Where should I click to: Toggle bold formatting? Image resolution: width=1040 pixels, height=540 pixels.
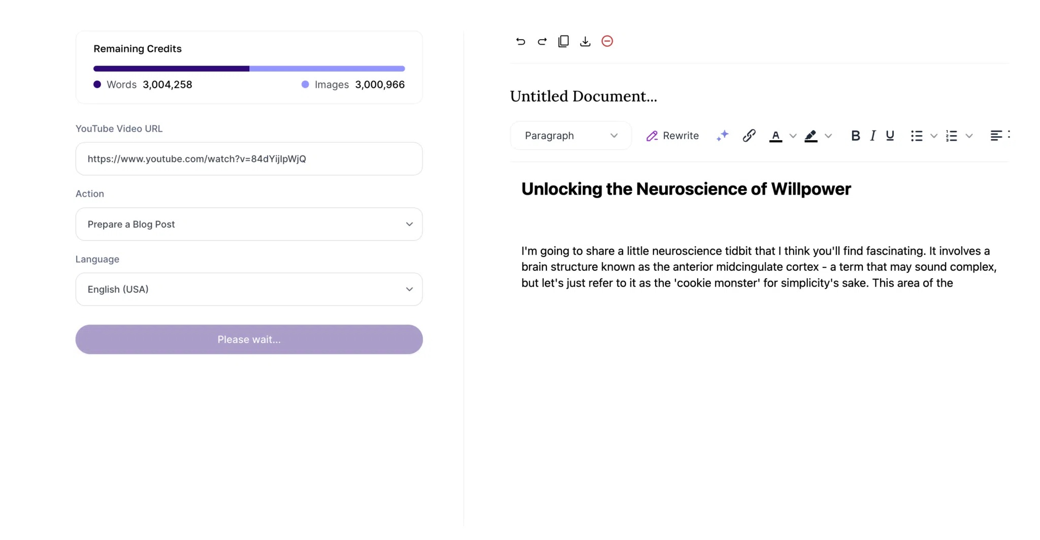click(x=856, y=136)
